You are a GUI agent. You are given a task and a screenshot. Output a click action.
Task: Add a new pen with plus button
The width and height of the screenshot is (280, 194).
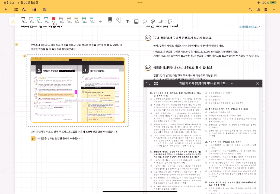tap(100, 22)
